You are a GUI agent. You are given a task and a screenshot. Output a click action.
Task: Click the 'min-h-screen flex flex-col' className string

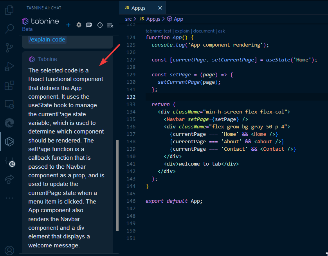click(245, 112)
